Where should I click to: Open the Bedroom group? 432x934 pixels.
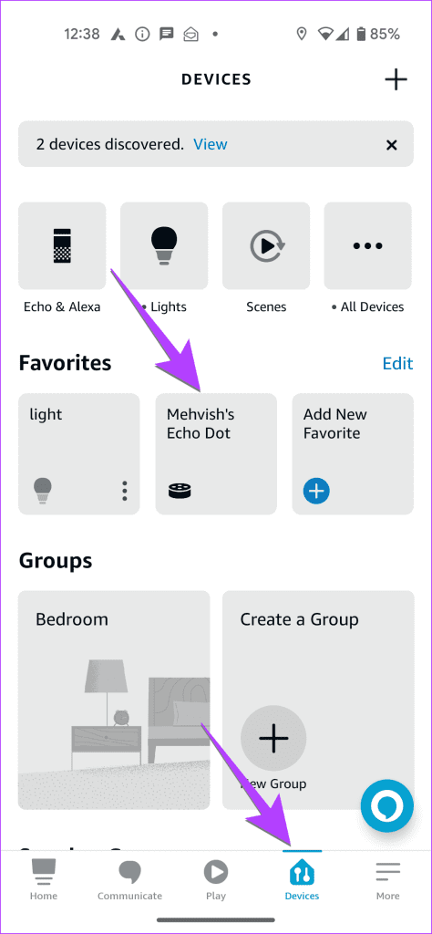click(x=114, y=700)
